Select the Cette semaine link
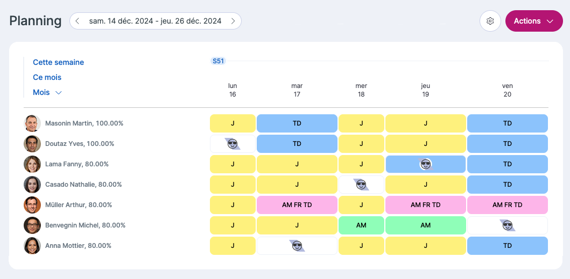Image resolution: width=570 pixels, height=279 pixels. coord(59,62)
